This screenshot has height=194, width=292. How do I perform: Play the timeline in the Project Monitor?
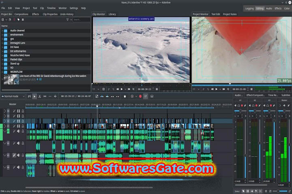(217, 89)
